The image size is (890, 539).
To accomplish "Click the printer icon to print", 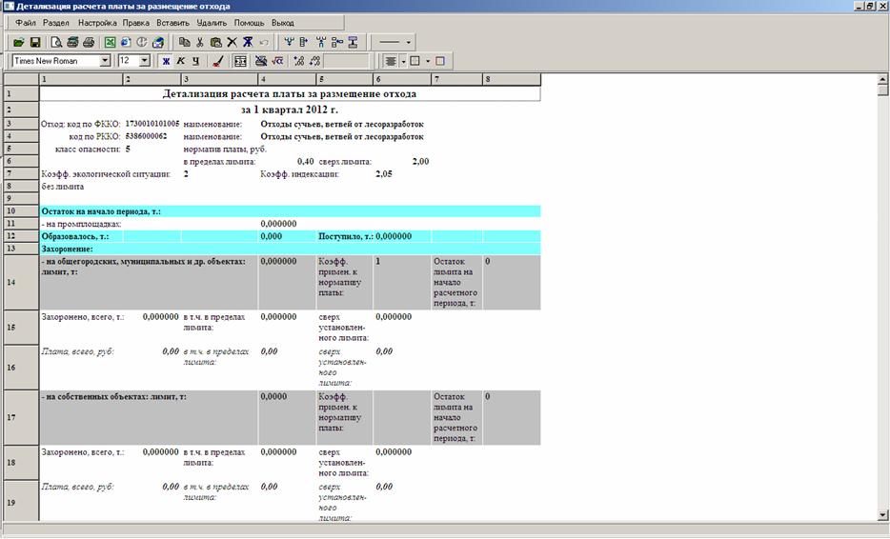I will (x=88, y=42).
